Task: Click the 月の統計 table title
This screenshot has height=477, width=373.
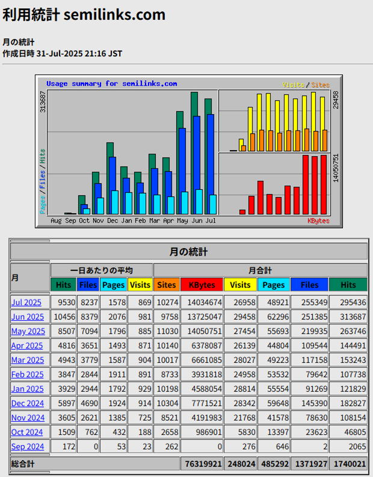Action: [189, 252]
